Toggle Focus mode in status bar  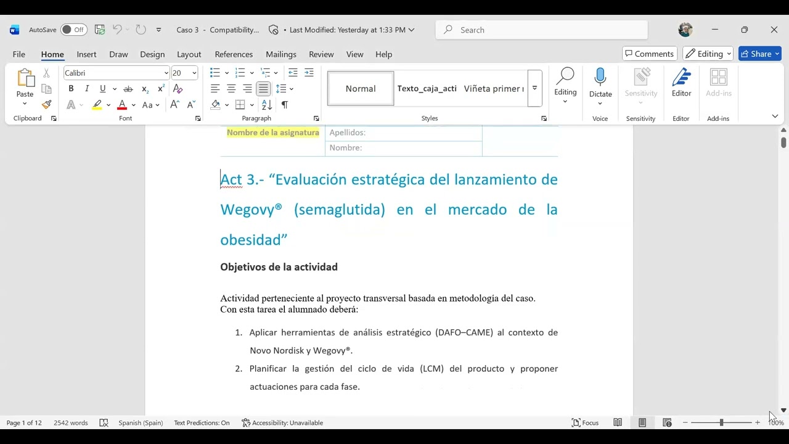586,422
